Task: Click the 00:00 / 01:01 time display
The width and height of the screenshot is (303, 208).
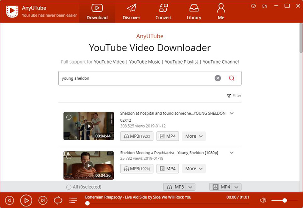Action: click(238, 197)
